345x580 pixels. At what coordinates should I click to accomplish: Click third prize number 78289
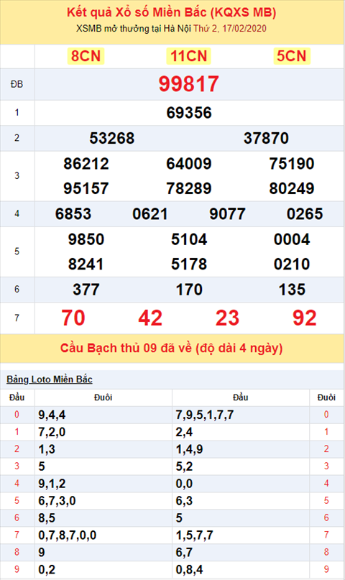[189, 188]
